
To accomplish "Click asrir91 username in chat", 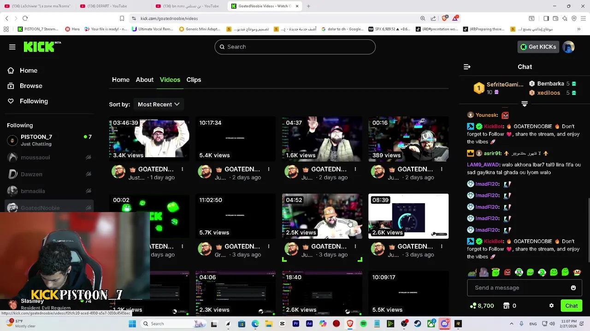I will tap(492, 153).
